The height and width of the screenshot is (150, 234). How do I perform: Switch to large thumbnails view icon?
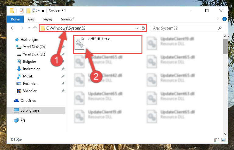(223, 140)
